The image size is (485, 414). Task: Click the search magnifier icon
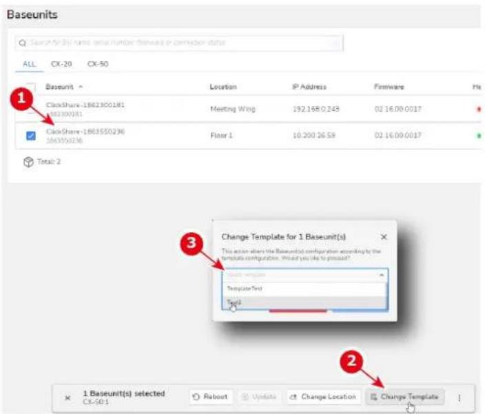(23, 43)
